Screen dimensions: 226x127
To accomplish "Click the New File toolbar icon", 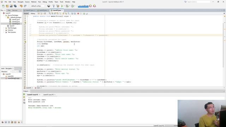I will pyautogui.click(x=3, y=6).
